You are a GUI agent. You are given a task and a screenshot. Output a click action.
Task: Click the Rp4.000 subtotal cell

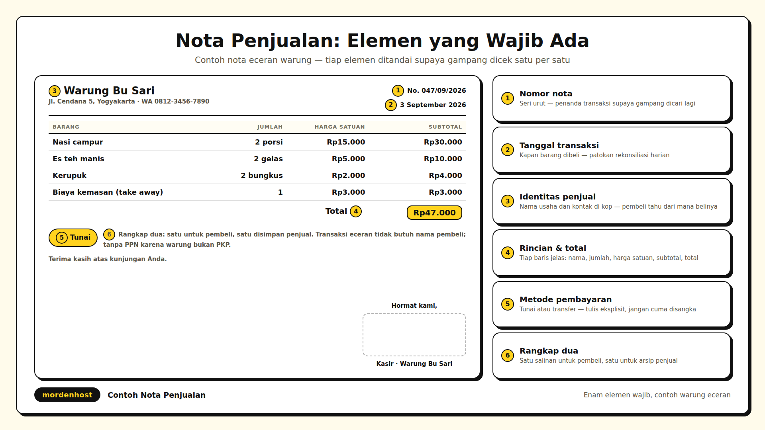pos(445,176)
